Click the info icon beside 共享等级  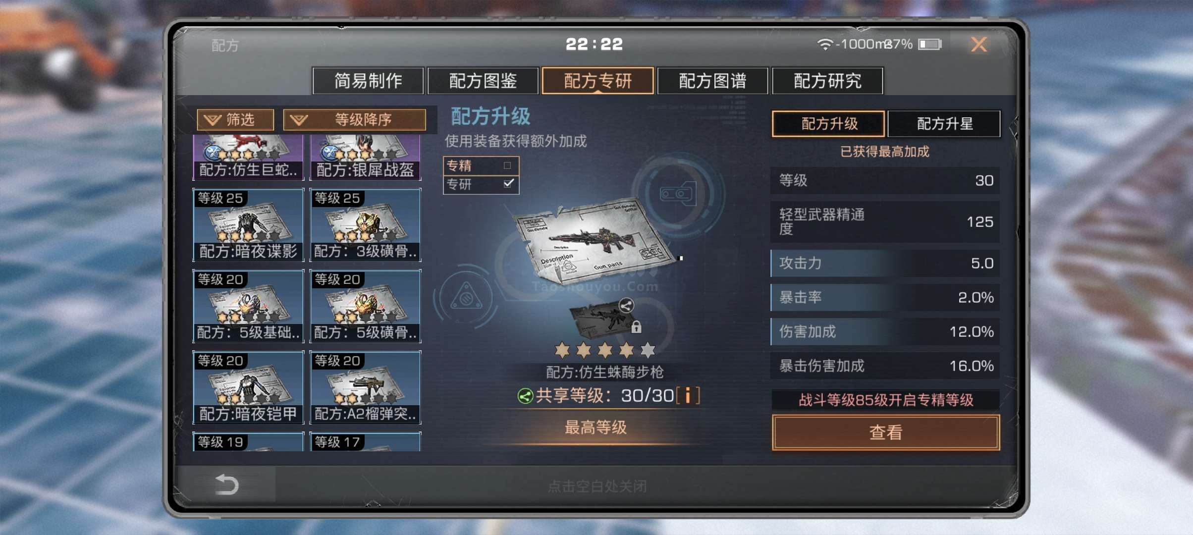click(688, 396)
